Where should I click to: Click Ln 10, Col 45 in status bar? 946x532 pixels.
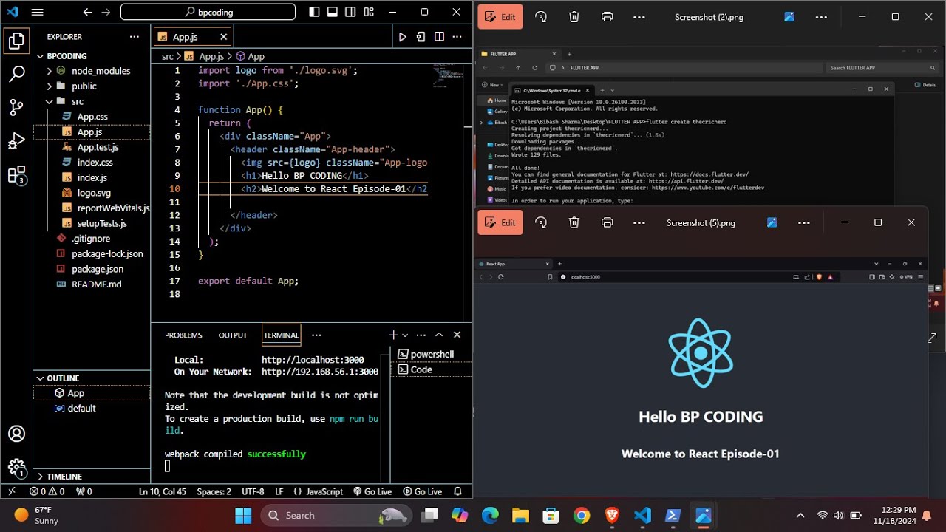coord(163,491)
